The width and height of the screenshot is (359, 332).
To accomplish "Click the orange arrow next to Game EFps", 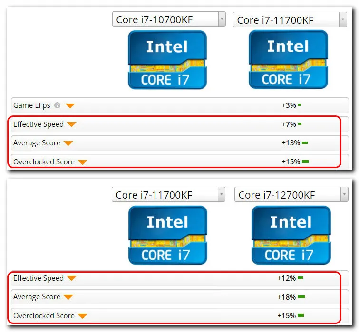I will click(x=70, y=105).
